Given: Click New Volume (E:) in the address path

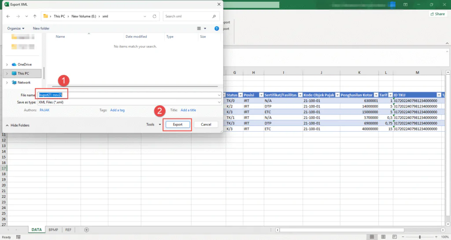Looking at the screenshot, I should pyautogui.click(x=84, y=16).
